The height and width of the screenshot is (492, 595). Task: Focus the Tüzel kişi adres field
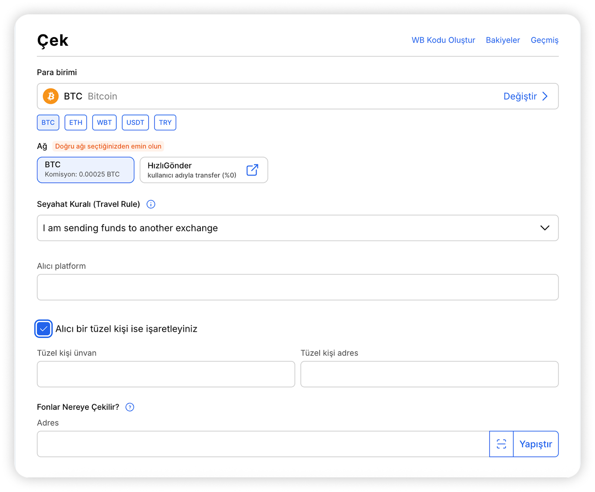430,374
